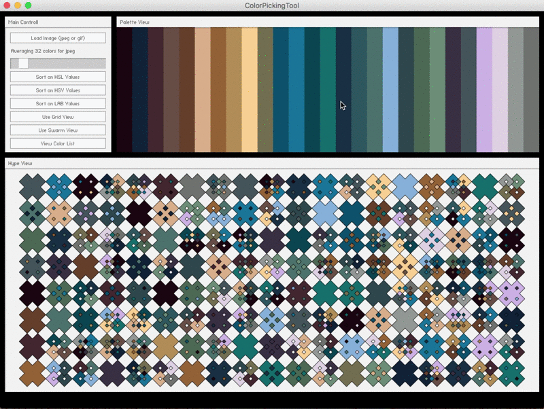Click the Averaging 32 colors for jpeg label
The image size is (544, 409).
(x=43, y=51)
